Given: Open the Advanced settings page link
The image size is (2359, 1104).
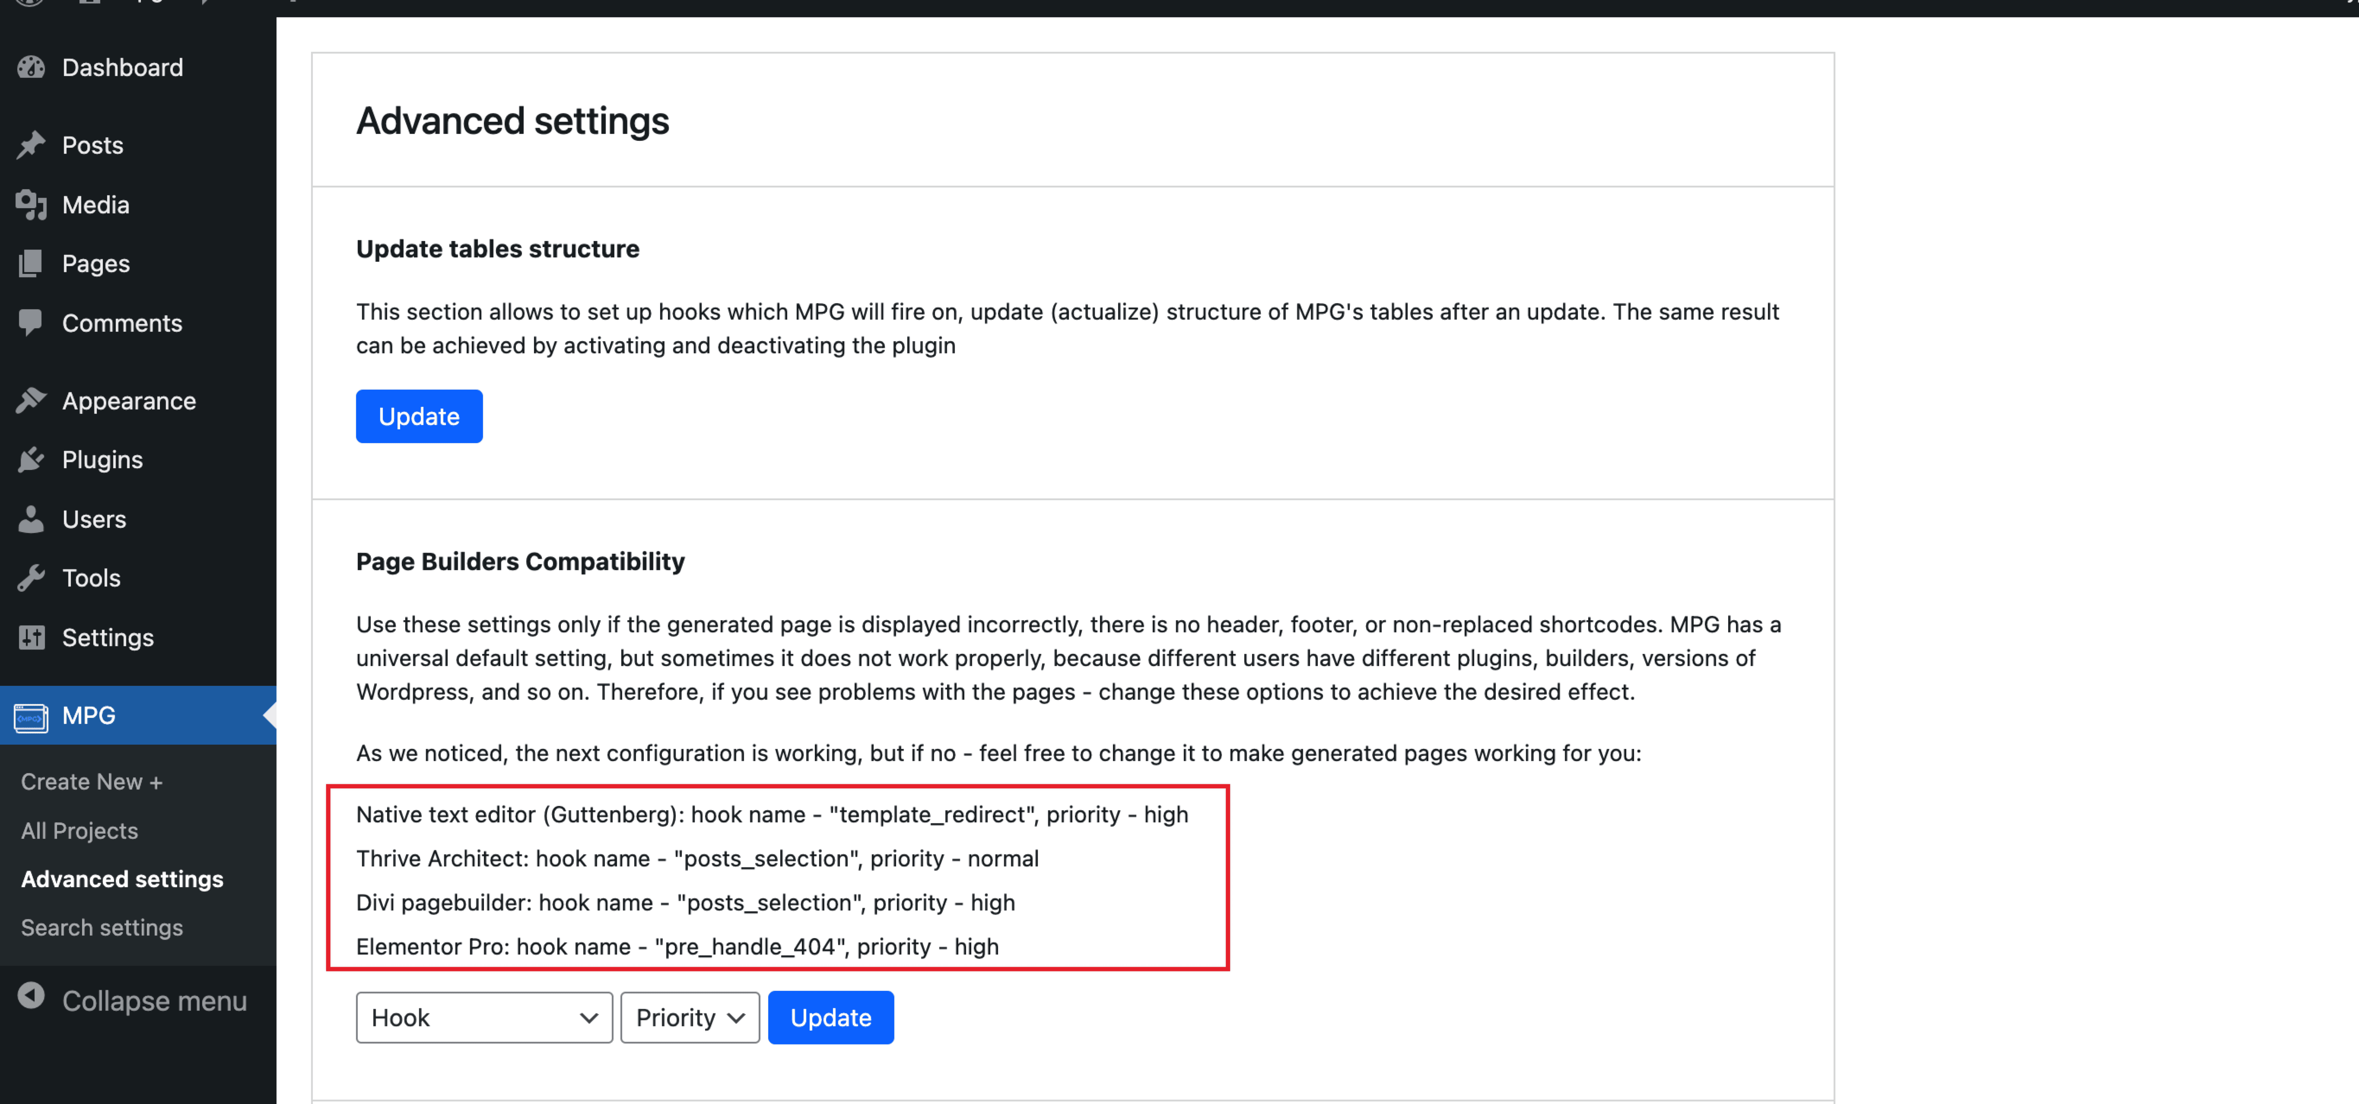Looking at the screenshot, I should [x=121, y=879].
